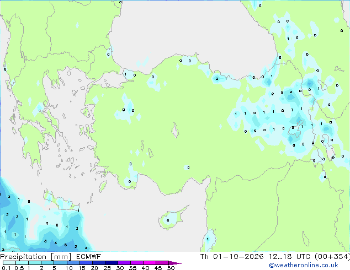This screenshot has height=270, width=350.
Task: Click the island of Cyprus
Action: [172, 219]
